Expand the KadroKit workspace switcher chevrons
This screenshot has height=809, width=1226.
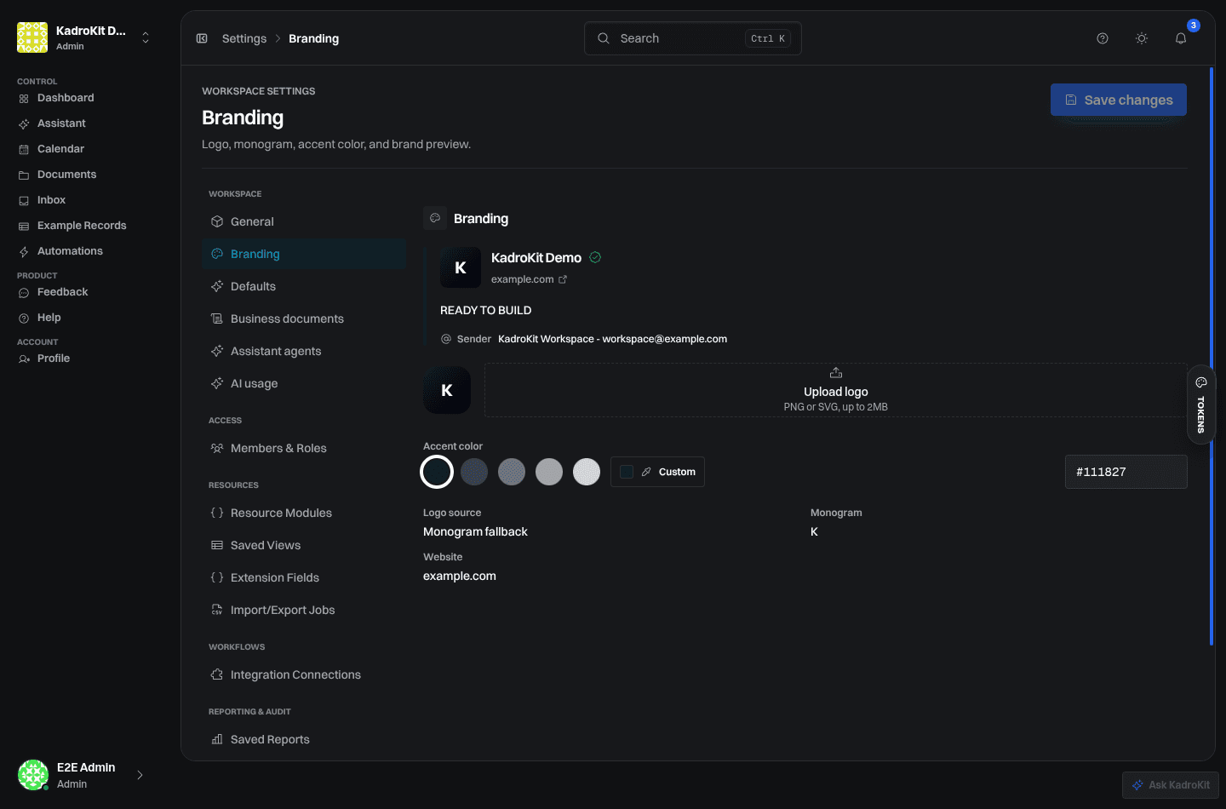point(146,37)
